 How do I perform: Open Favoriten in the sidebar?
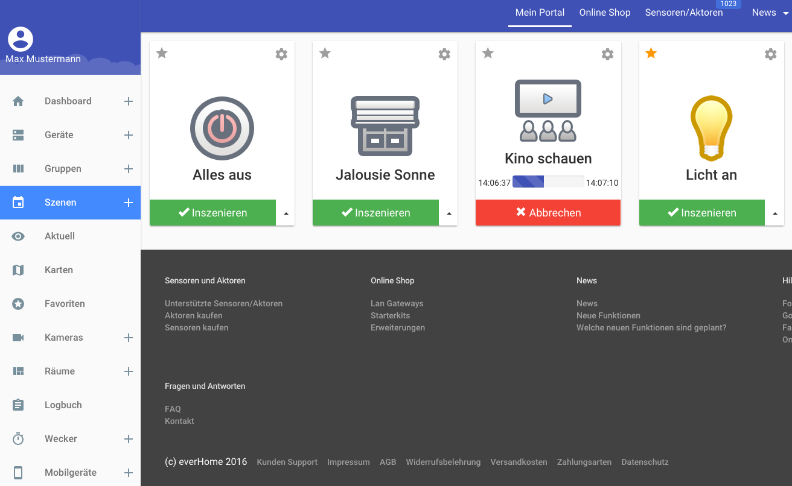(x=65, y=304)
